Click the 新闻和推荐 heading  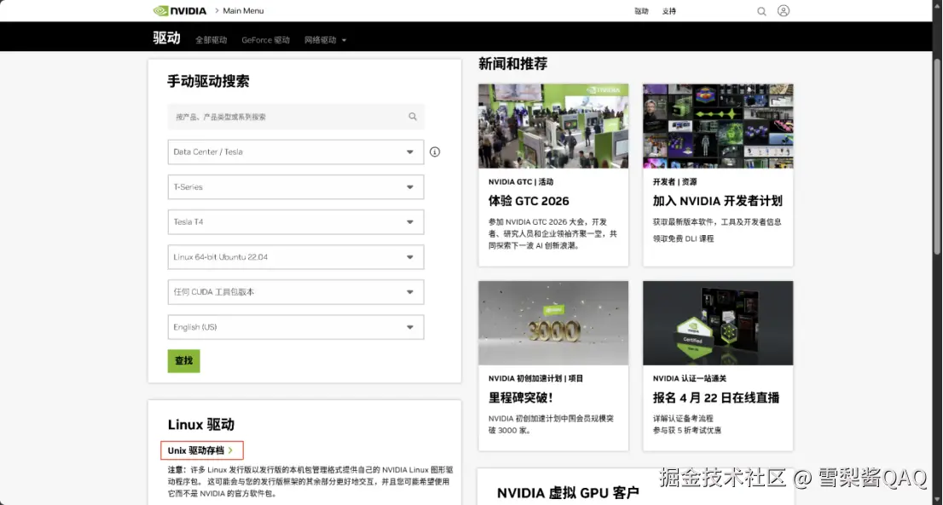(513, 64)
